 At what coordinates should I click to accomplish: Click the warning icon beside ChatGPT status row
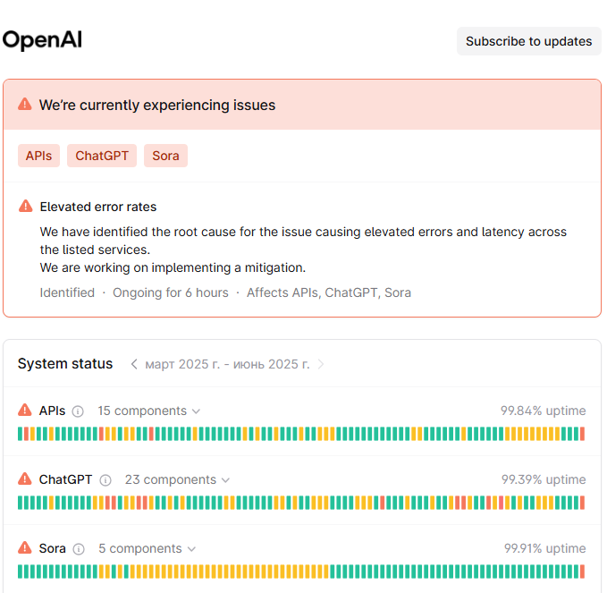coord(25,479)
